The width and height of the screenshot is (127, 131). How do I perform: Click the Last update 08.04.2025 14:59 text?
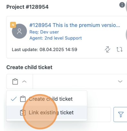(x=45, y=49)
